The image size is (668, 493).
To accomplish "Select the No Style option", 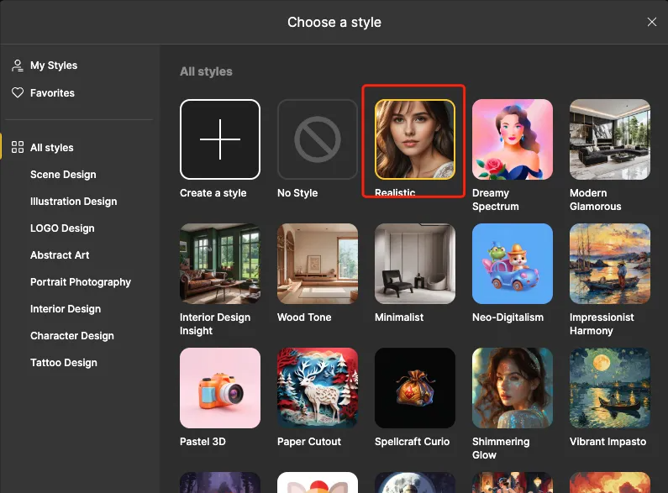I will [x=318, y=139].
